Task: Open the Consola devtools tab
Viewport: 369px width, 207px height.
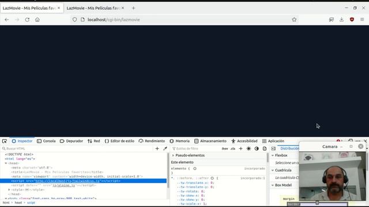Action: pos(46,141)
